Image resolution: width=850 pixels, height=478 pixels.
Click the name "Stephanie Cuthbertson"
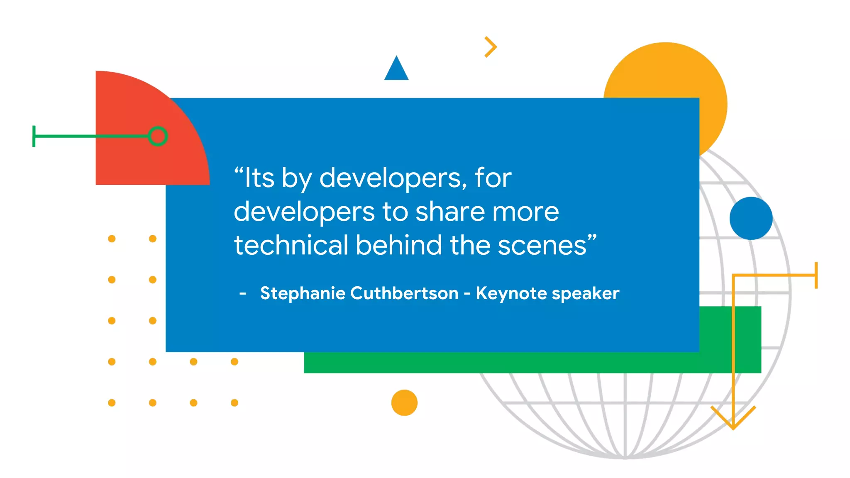[x=359, y=293]
